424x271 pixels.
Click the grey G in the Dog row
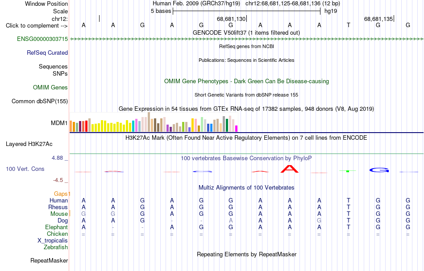320,221
